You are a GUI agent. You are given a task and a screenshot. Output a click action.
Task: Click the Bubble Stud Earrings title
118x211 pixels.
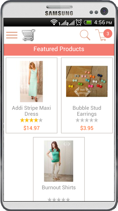click(x=87, y=111)
